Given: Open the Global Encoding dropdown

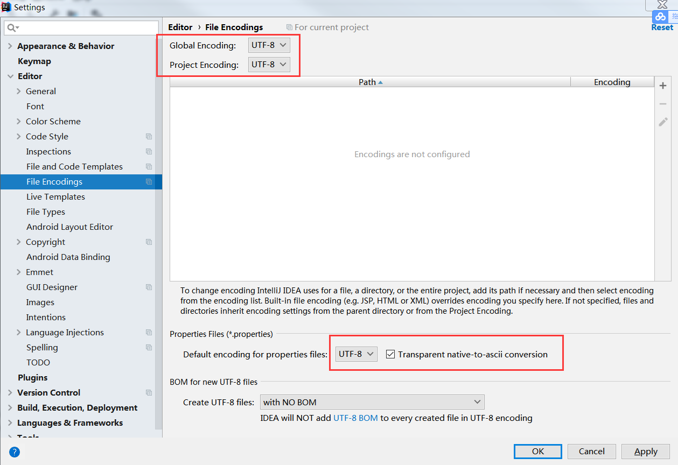Looking at the screenshot, I should (269, 45).
